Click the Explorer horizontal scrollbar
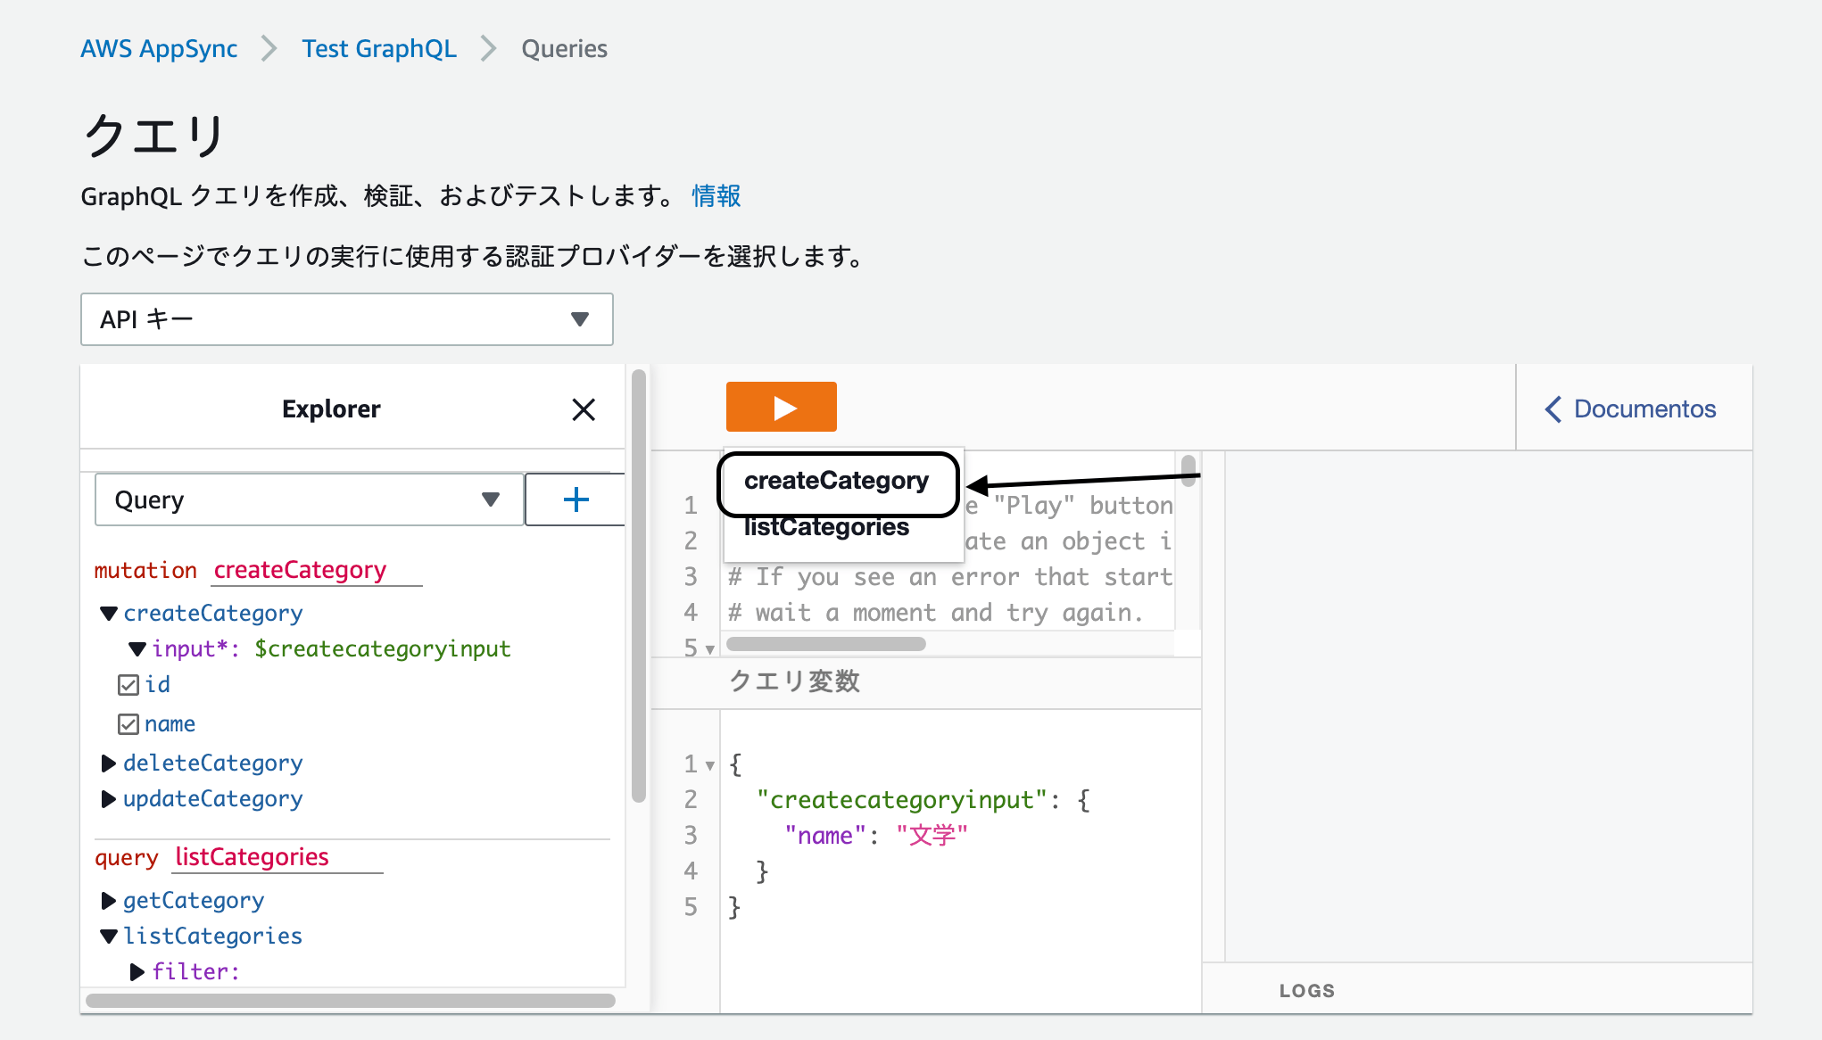The width and height of the screenshot is (1822, 1040). tap(351, 1001)
